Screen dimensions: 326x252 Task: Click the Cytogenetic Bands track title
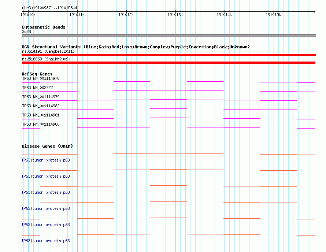coord(44,27)
